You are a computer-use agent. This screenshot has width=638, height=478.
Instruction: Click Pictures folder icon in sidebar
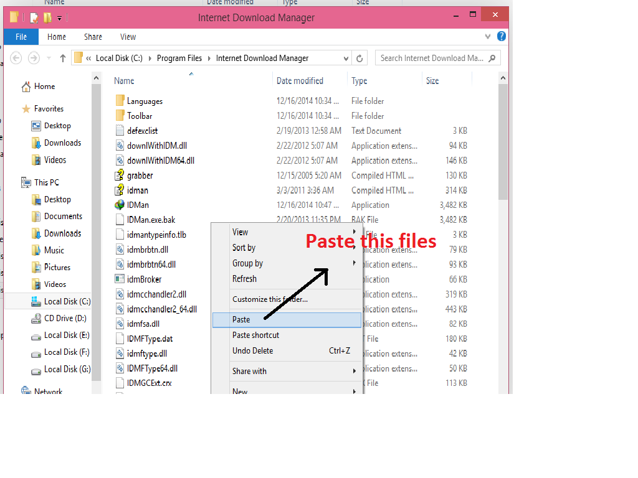click(x=36, y=267)
